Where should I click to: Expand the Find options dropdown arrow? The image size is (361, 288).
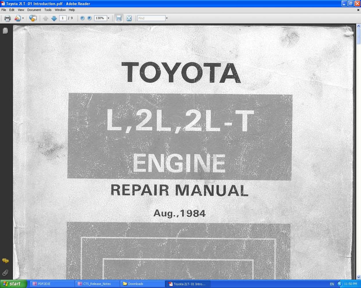click(x=167, y=18)
